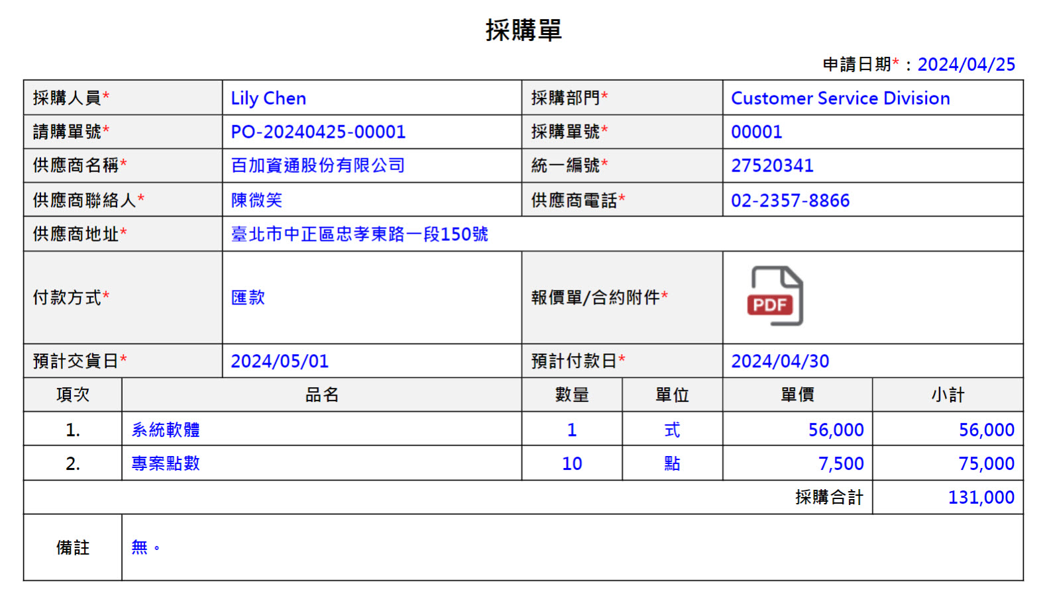The width and height of the screenshot is (1047, 601).
Task: Select the purchaser field Lily Chen
Action: [268, 99]
